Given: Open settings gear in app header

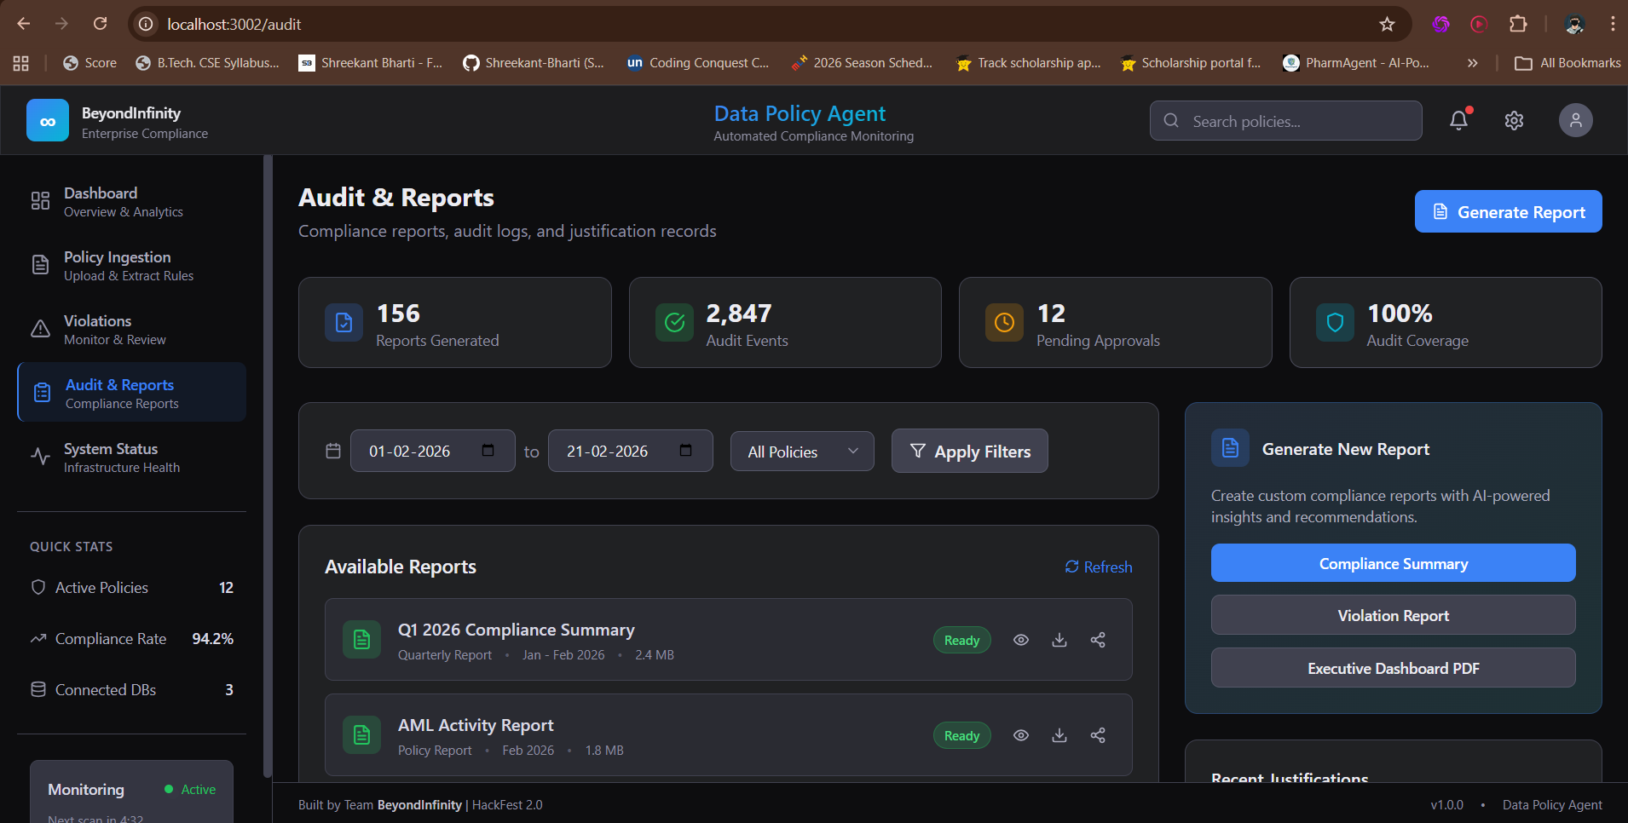Looking at the screenshot, I should point(1514,120).
